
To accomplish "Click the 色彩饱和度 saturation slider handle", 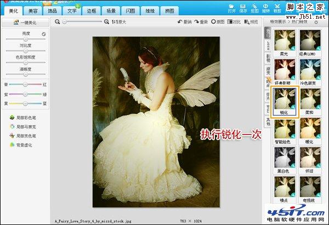I will [x=25, y=63].
